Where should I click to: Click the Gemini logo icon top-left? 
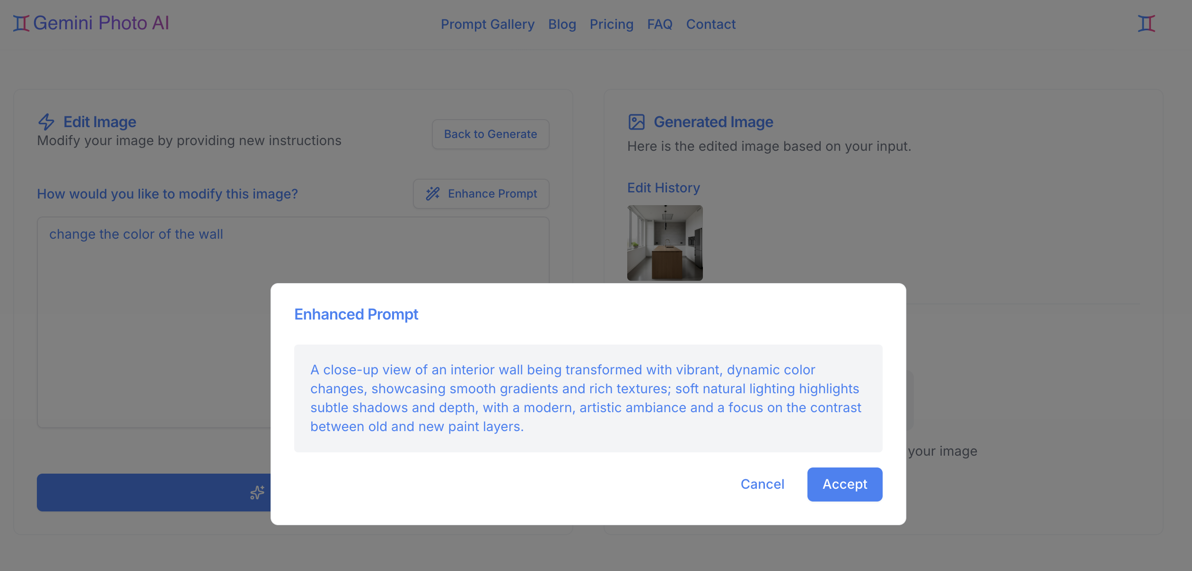[x=22, y=22]
